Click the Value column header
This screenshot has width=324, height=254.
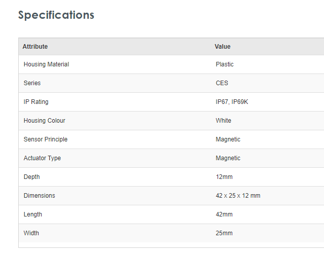pos(223,47)
